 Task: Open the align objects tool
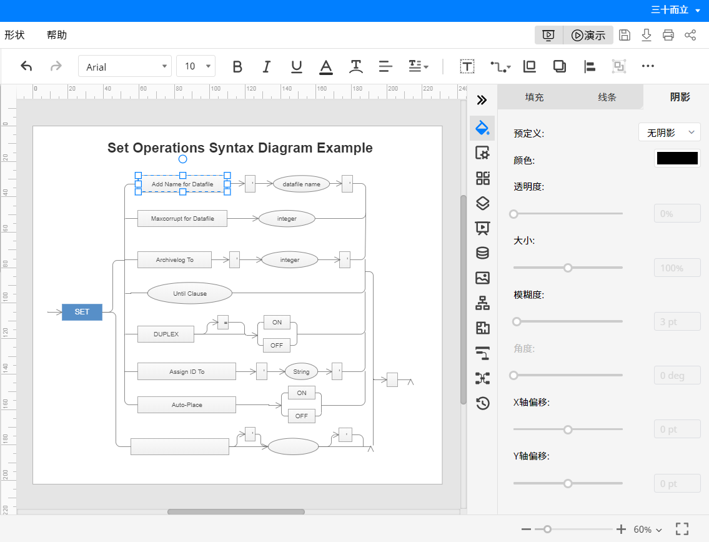pos(589,66)
